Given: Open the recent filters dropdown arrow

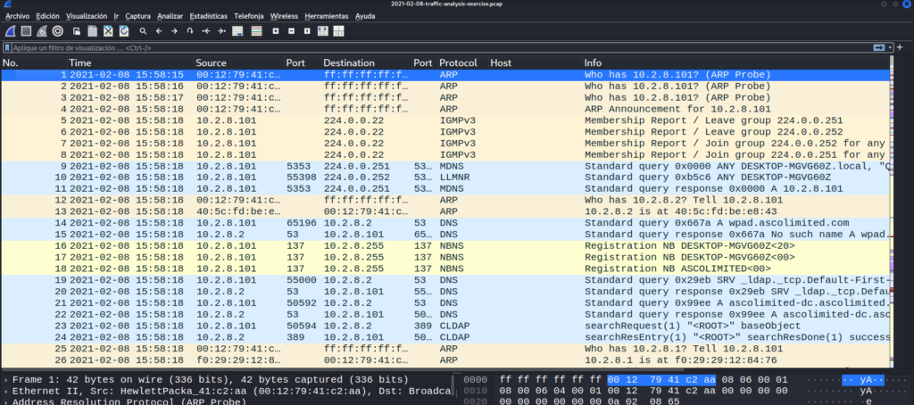Looking at the screenshot, I should point(891,46).
